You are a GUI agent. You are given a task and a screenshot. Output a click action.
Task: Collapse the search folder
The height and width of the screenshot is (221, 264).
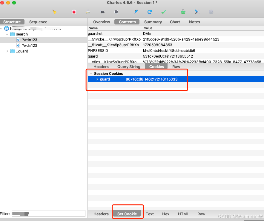(7, 34)
